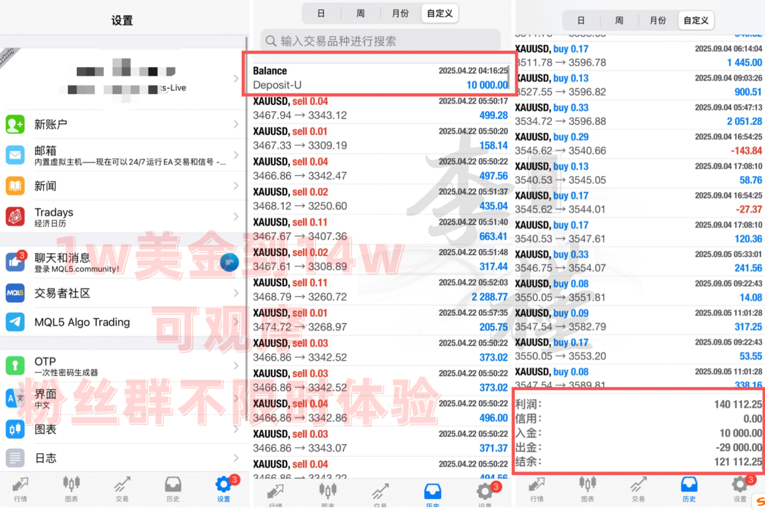
Task: Open the OTP one-time password generator icon
Action: point(15,365)
